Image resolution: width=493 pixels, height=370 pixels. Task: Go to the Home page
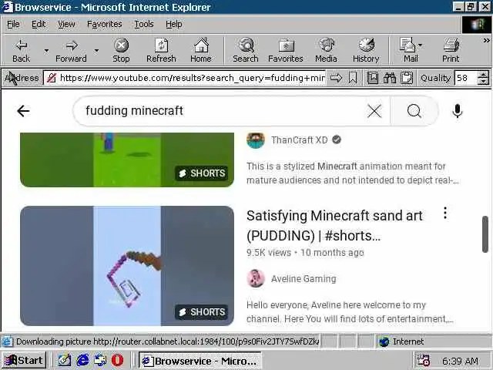point(201,51)
